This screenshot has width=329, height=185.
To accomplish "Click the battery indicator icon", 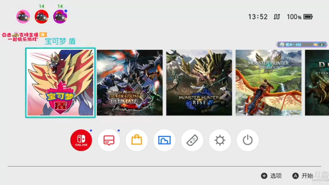I will (x=308, y=17).
